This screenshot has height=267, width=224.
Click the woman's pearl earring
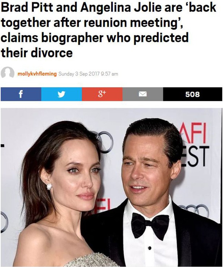[49, 187]
